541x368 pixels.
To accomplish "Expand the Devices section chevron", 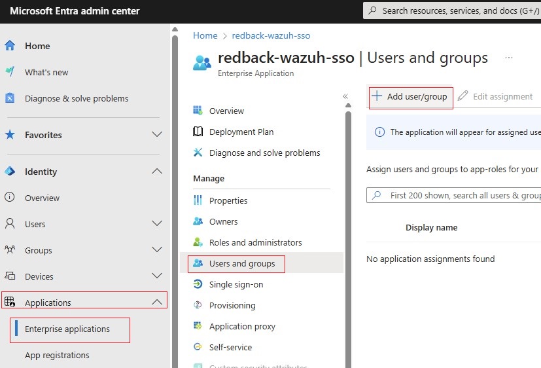I will coord(157,276).
